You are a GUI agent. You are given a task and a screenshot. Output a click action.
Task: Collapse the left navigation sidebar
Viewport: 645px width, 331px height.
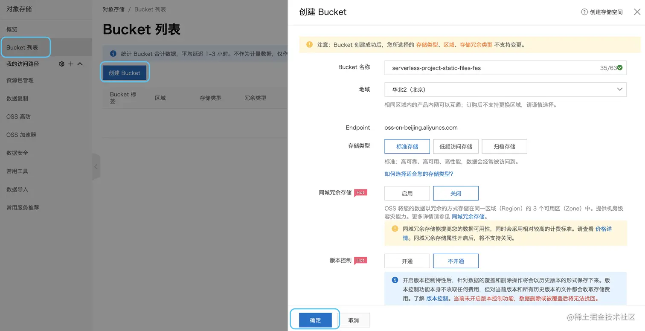pos(96,166)
